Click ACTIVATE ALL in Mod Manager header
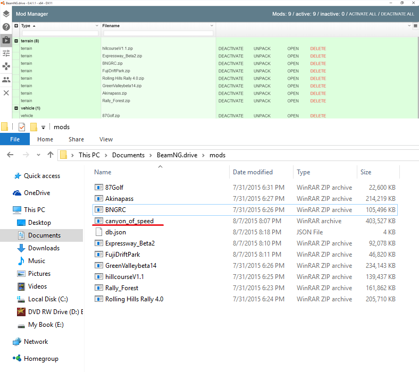This screenshot has height=372, width=419. point(362,14)
